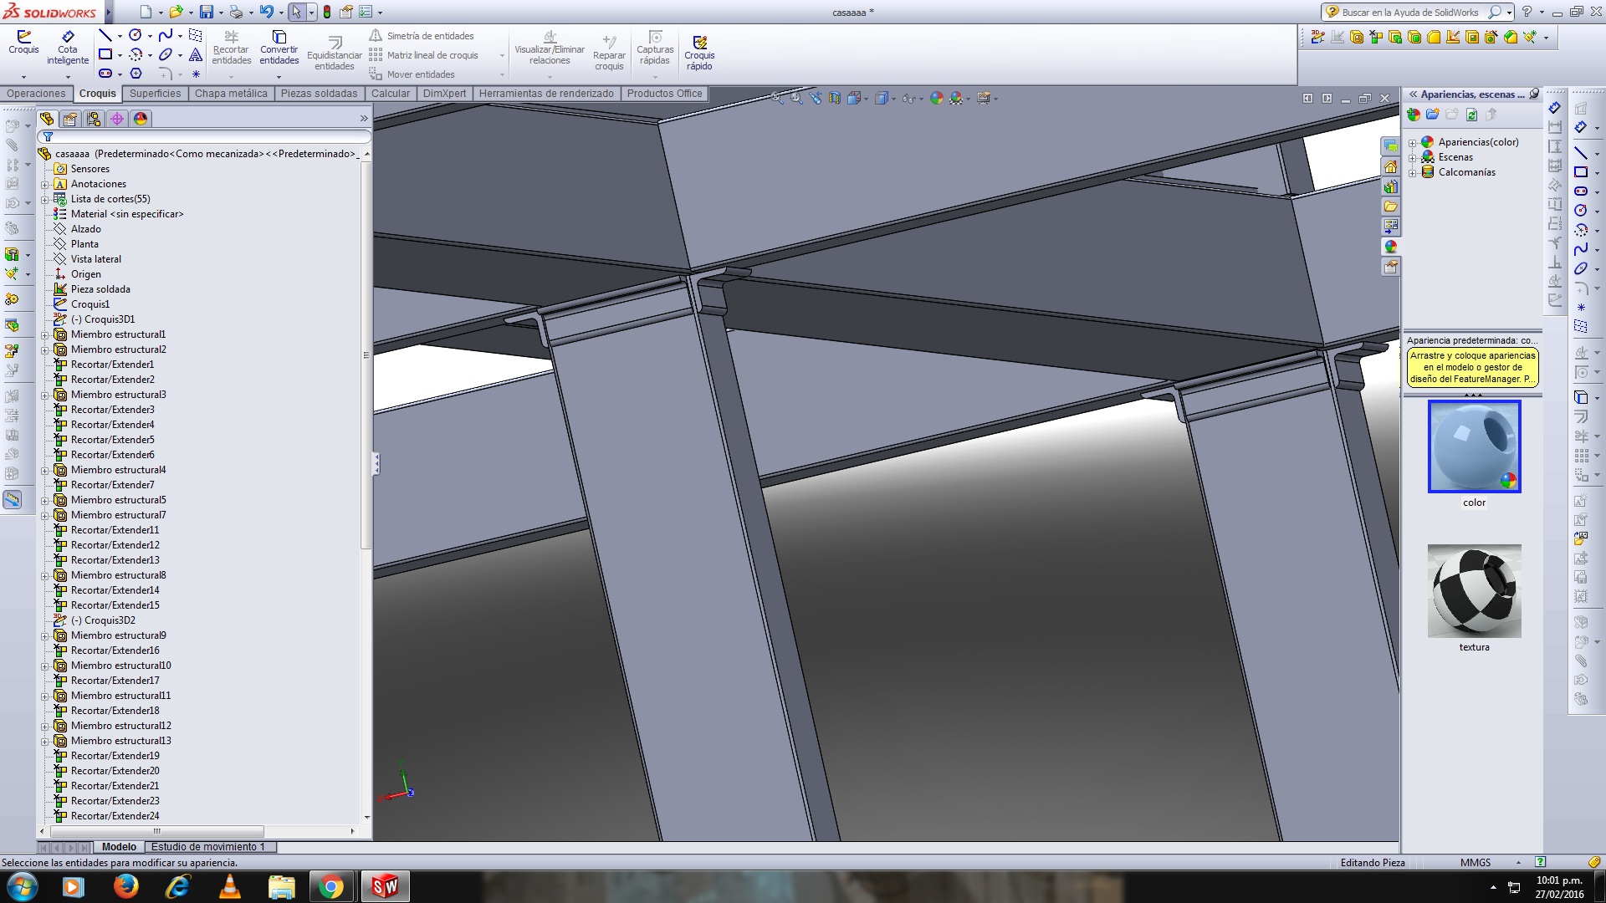This screenshot has height=903, width=1606.
Task: Select the blue color appearance swatch
Action: 1474,446
